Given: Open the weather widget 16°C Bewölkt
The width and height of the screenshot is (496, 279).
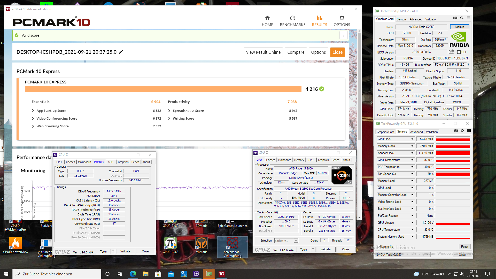Looking at the screenshot, I should [x=429, y=274].
